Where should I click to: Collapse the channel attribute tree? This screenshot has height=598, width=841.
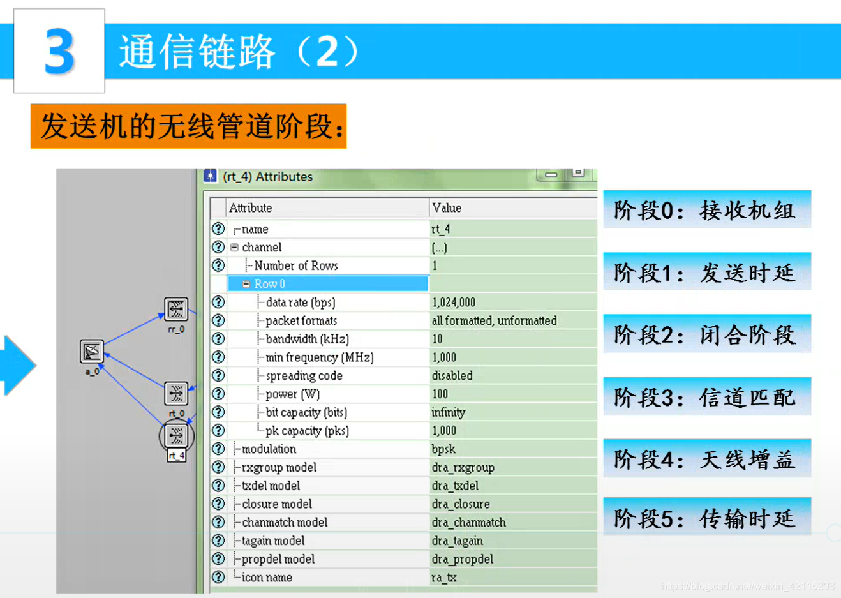(x=234, y=247)
